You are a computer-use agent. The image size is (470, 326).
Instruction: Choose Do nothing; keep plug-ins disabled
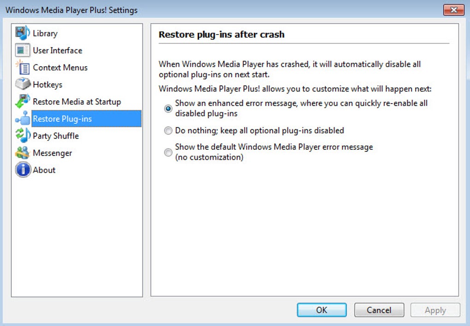pyautogui.click(x=168, y=130)
